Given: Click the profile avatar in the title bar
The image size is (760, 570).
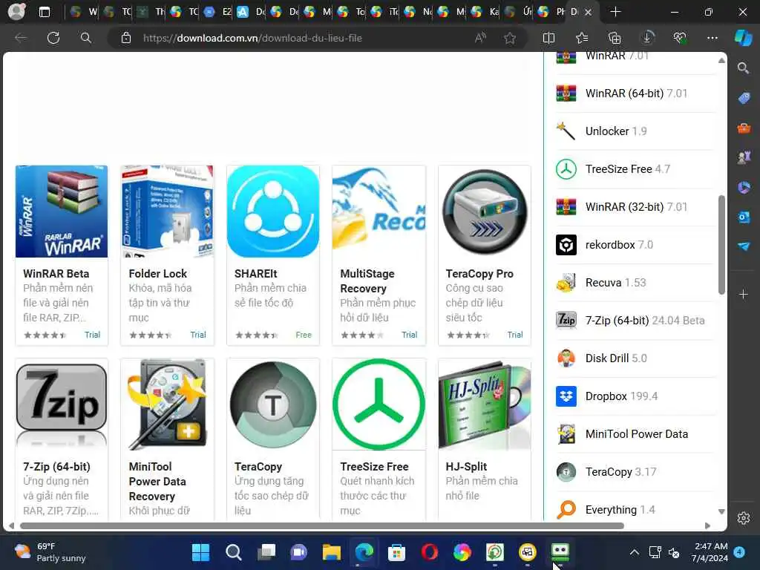Looking at the screenshot, I should coord(17,12).
